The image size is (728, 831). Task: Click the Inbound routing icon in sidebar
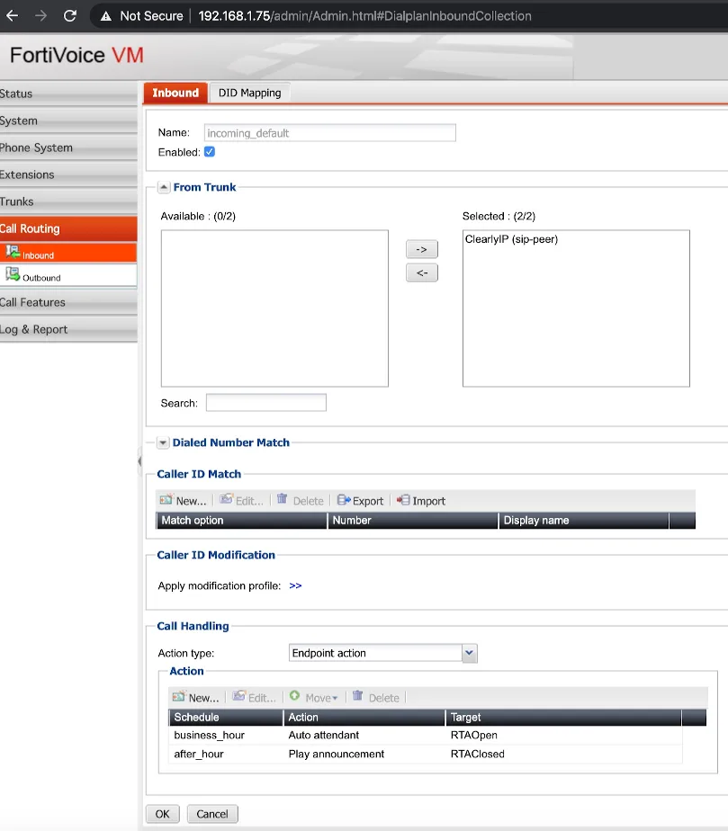tap(13, 252)
